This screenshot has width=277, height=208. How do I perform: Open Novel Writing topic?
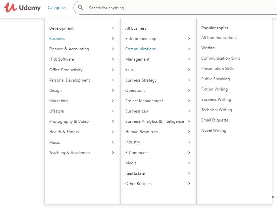[x=214, y=130]
